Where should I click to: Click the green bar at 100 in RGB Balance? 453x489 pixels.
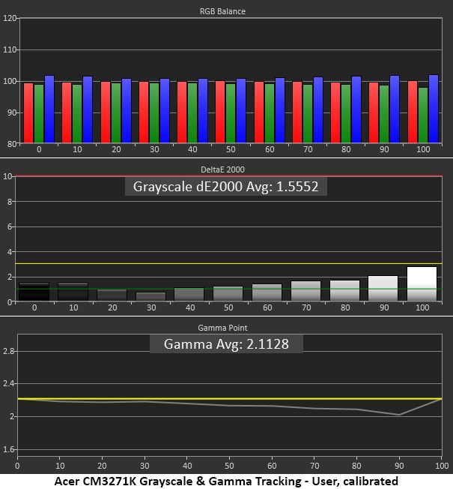point(423,115)
